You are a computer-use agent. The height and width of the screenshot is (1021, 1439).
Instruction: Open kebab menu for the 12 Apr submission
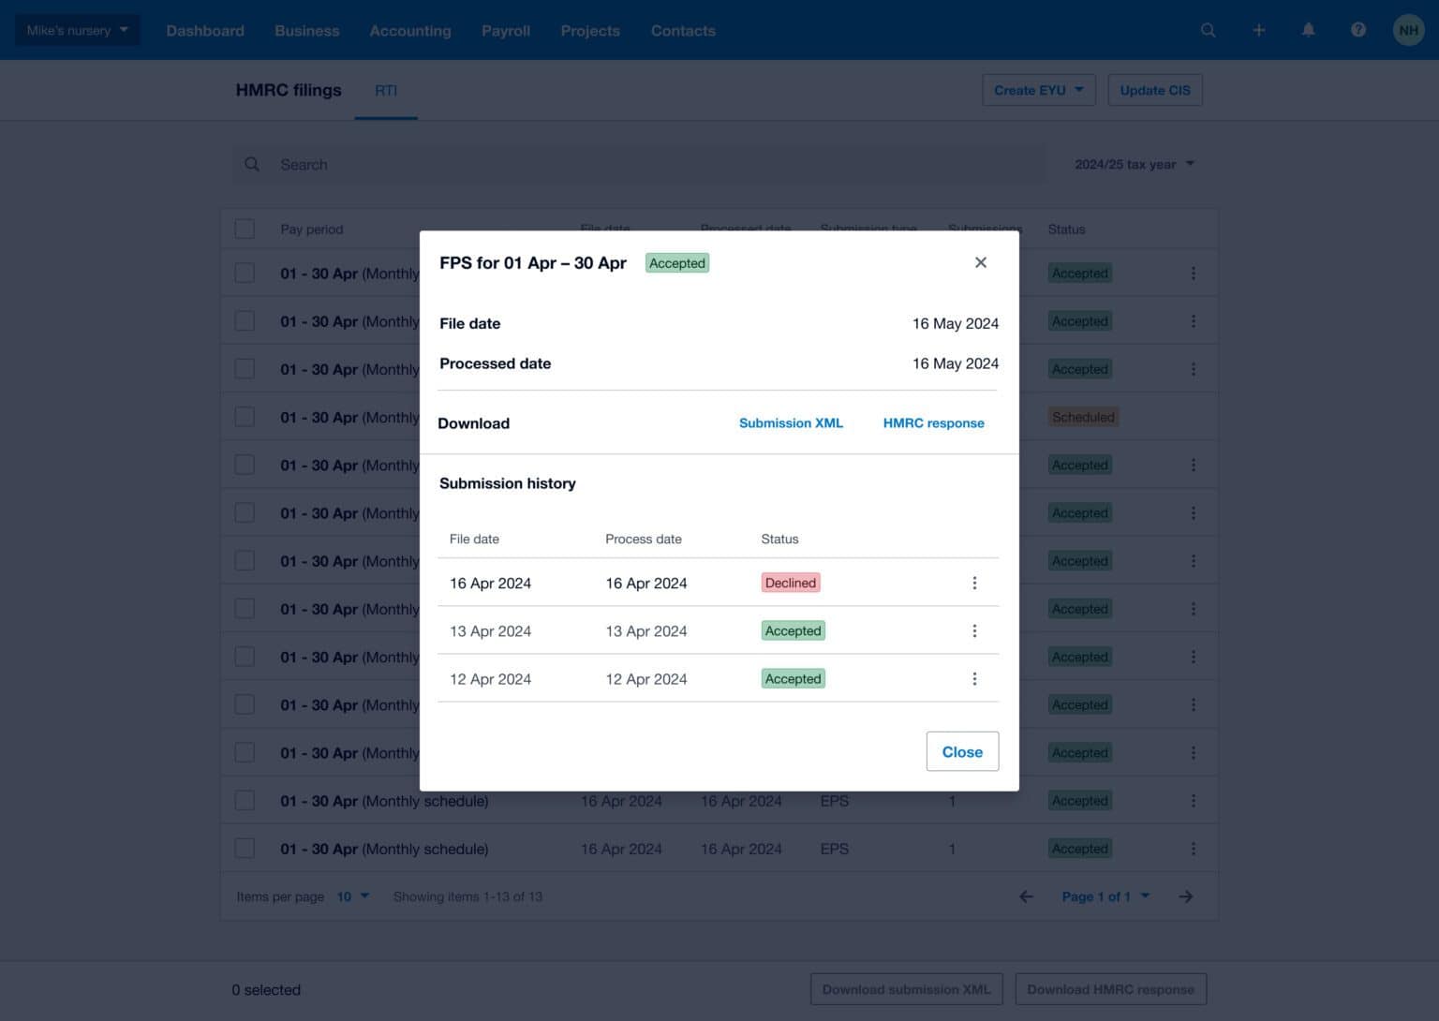pos(974,678)
